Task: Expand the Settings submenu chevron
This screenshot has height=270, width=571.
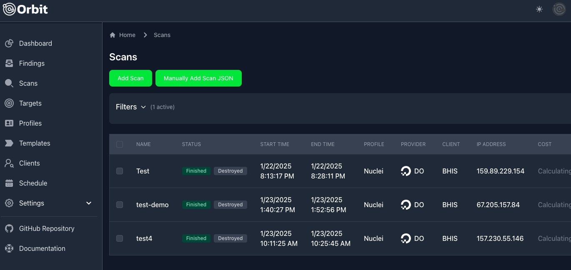Action: point(88,203)
